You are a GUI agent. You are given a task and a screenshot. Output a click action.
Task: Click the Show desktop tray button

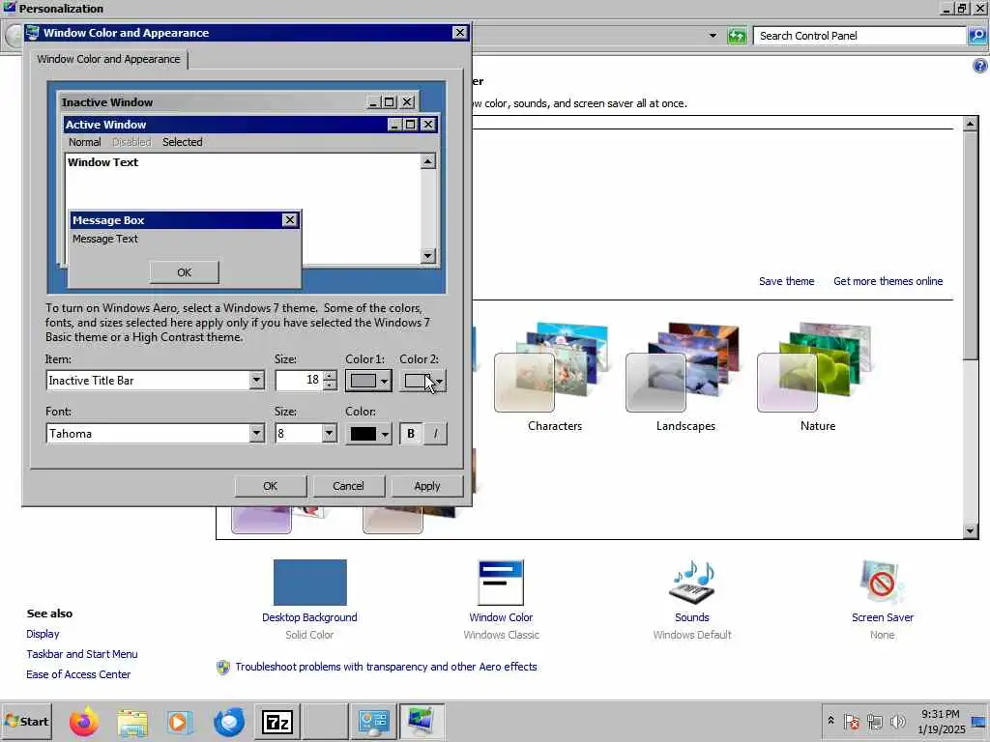pos(979,721)
